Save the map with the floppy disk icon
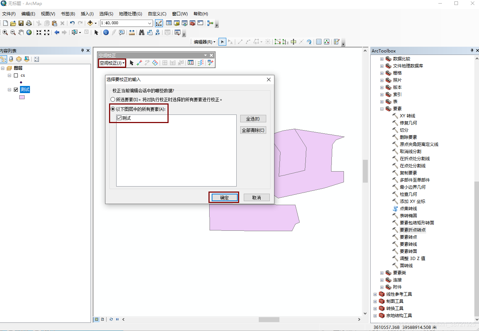This screenshot has height=331, width=479. 21,23
